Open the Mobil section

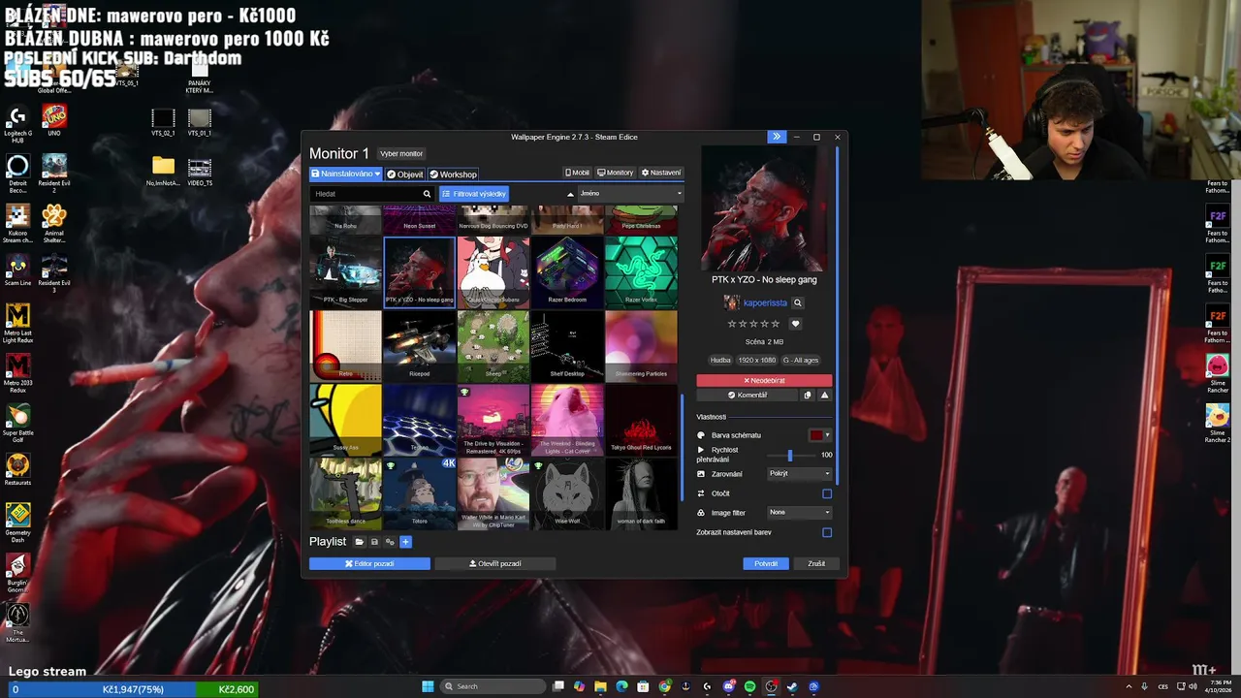pyautogui.click(x=577, y=173)
